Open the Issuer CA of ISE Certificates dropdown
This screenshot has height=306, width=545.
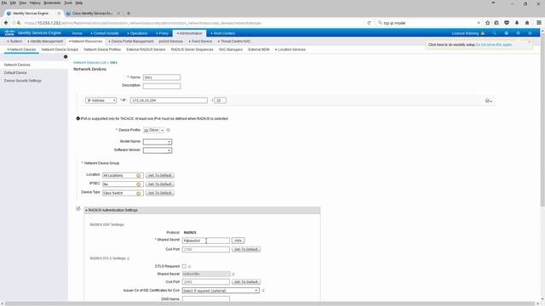pos(221,291)
